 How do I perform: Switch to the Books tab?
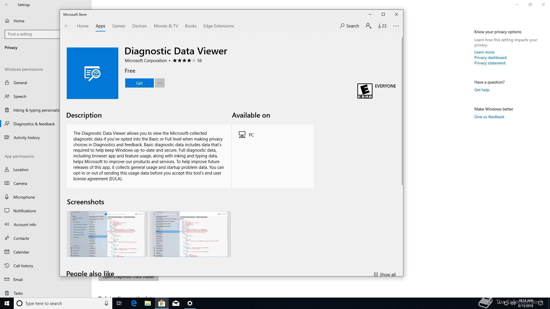point(191,26)
